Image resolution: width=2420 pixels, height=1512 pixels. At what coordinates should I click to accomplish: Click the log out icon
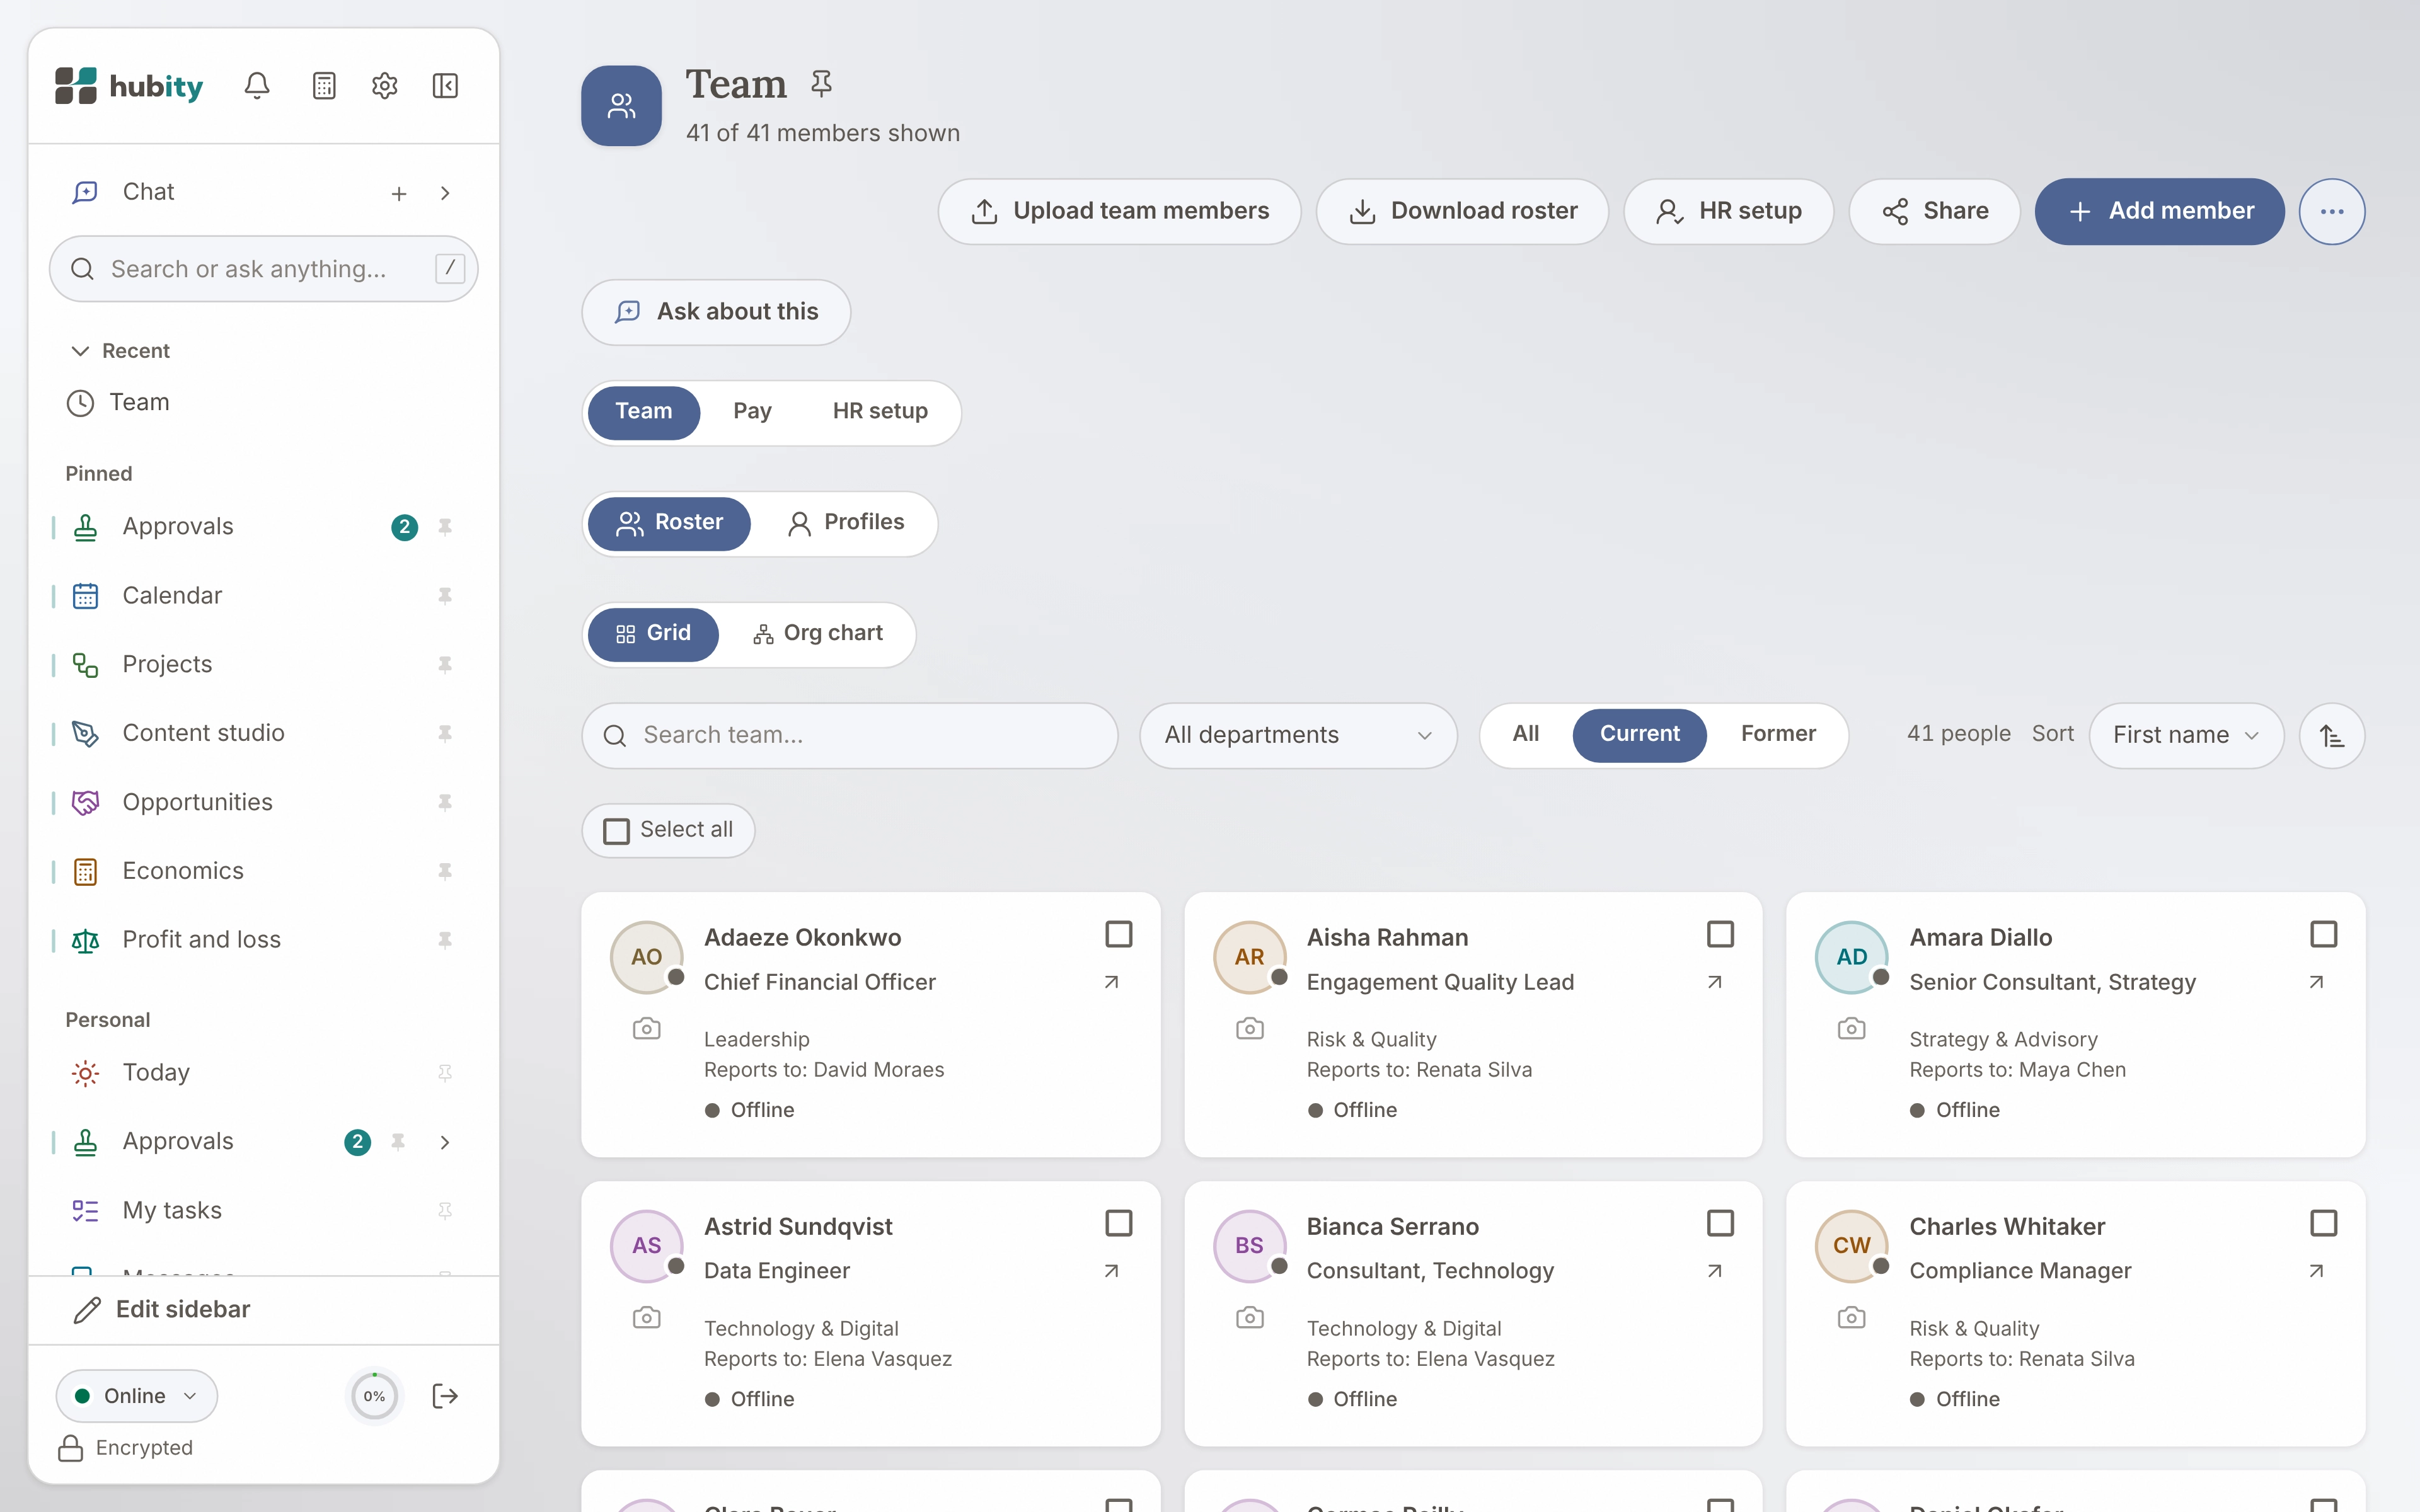[445, 1396]
